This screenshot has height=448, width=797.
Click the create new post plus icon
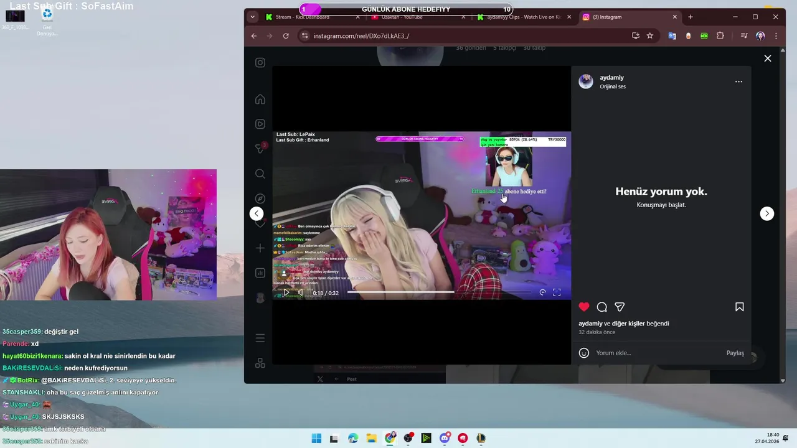tap(260, 248)
